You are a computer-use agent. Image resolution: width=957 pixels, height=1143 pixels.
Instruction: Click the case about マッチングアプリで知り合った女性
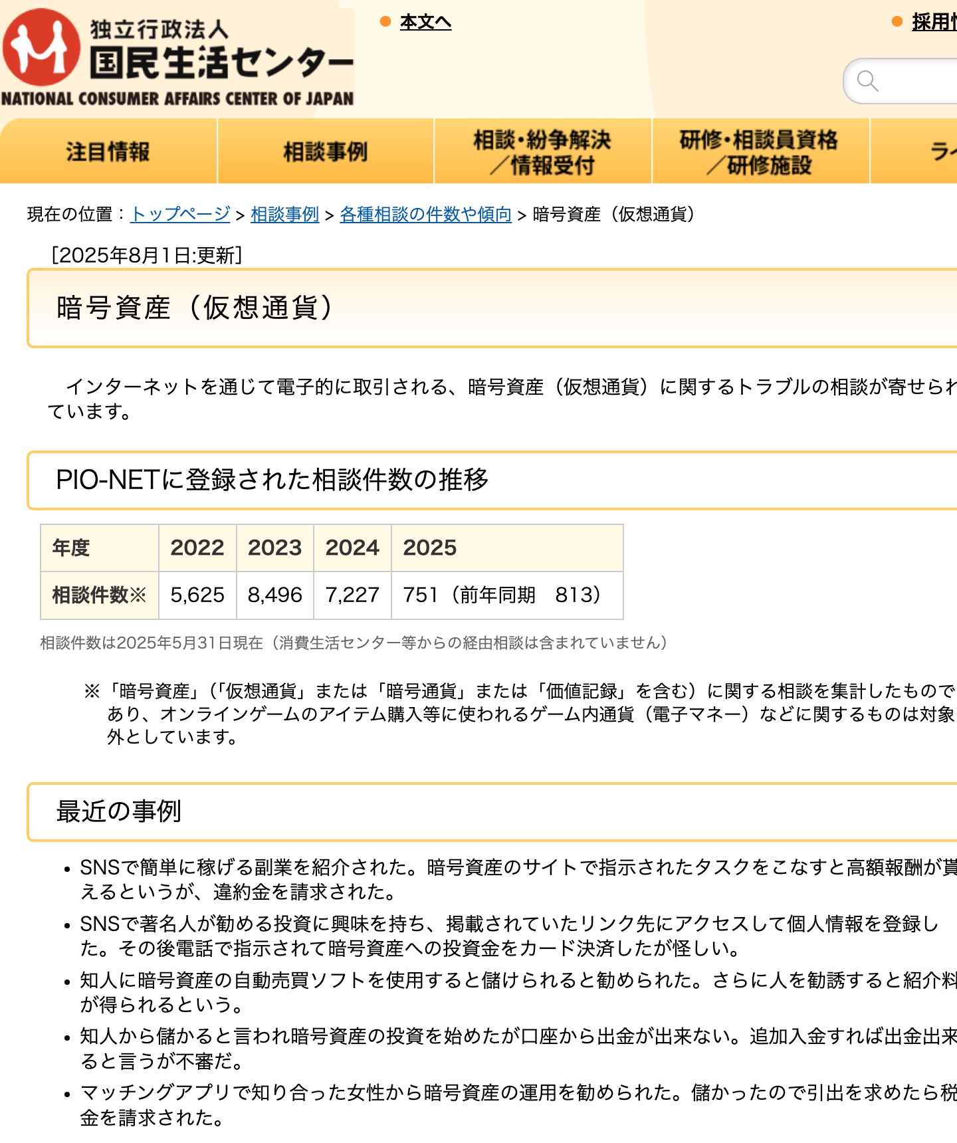[518, 1105]
